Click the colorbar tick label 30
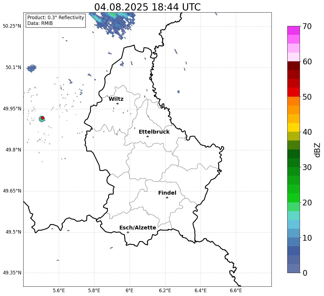324x296 pixels. [307, 167]
